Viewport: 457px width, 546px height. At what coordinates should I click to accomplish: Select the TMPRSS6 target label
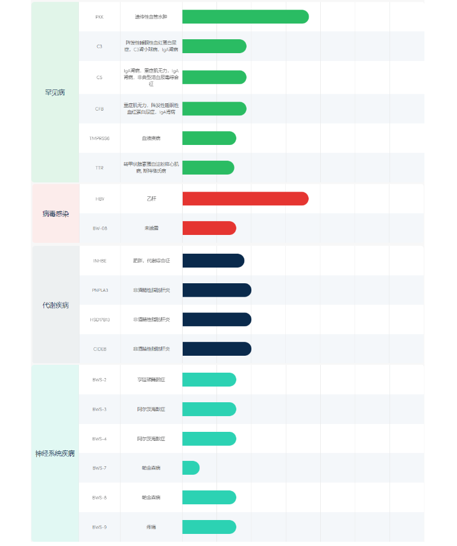click(99, 138)
